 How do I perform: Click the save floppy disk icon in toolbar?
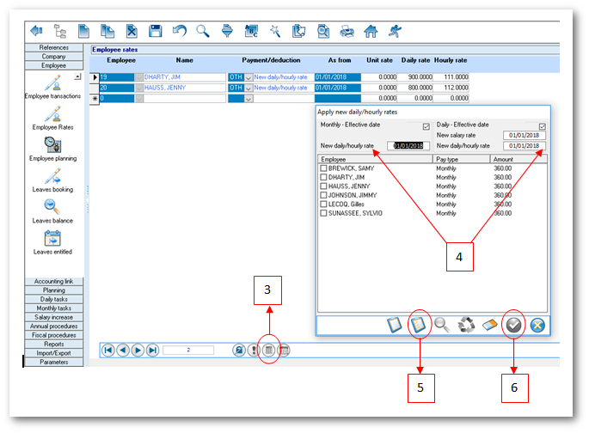pyautogui.click(x=156, y=32)
